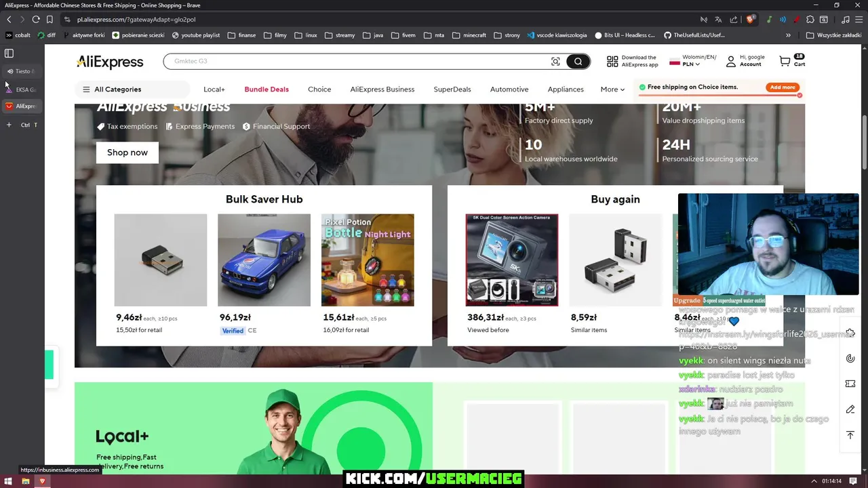Viewport: 868px width, 488px height.
Task: Select the Choice navigation tab
Action: click(x=319, y=89)
